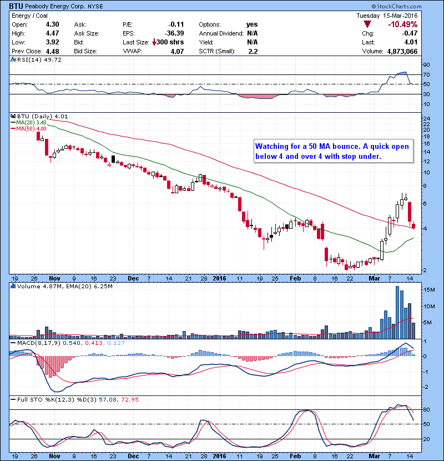Image resolution: width=444 pixels, height=461 pixels.
Task: Click the StockCharts.com copyright text
Action: [396, 6]
